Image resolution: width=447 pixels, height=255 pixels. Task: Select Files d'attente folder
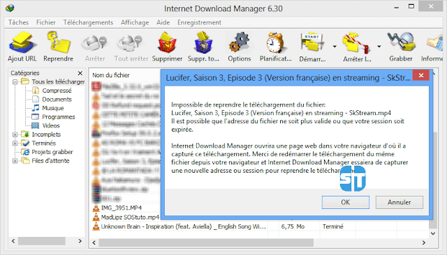pyautogui.click(x=50, y=161)
